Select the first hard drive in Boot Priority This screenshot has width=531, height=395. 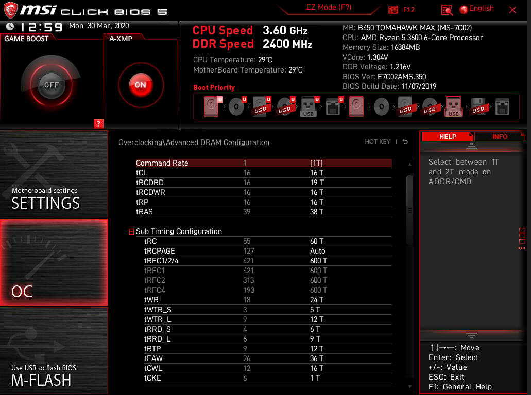point(211,106)
